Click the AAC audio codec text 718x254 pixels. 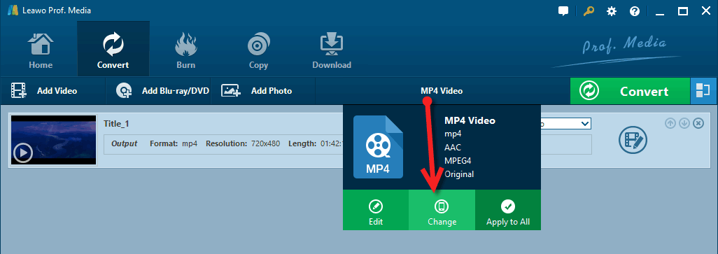pyautogui.click(x=453, y=148)
